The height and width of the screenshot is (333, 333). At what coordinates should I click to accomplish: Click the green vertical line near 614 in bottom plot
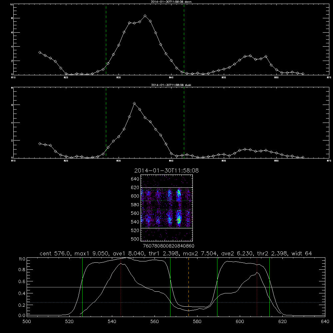pyautogui.click(x=269, y=287)
